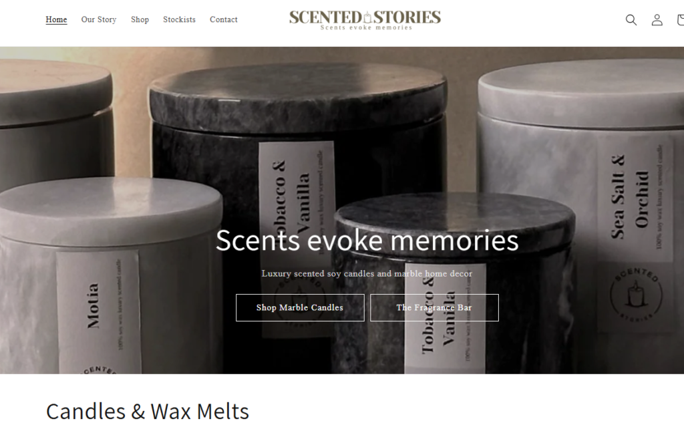Viewport: 684px width, 429px height.
Task: Open the account login person icon
Action: (657, 19)
